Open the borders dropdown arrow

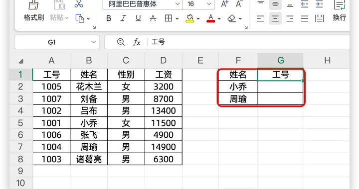[x=177, y=18]
